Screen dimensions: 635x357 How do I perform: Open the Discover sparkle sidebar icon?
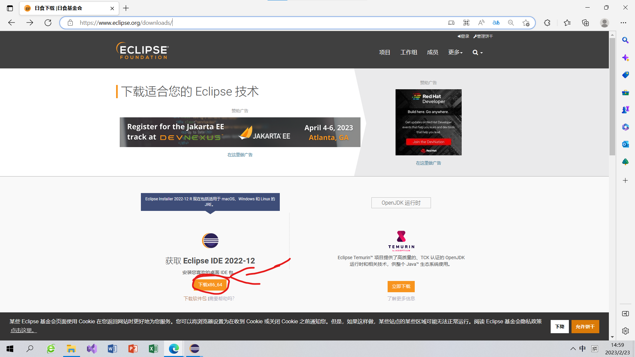(x=625, y=58)
